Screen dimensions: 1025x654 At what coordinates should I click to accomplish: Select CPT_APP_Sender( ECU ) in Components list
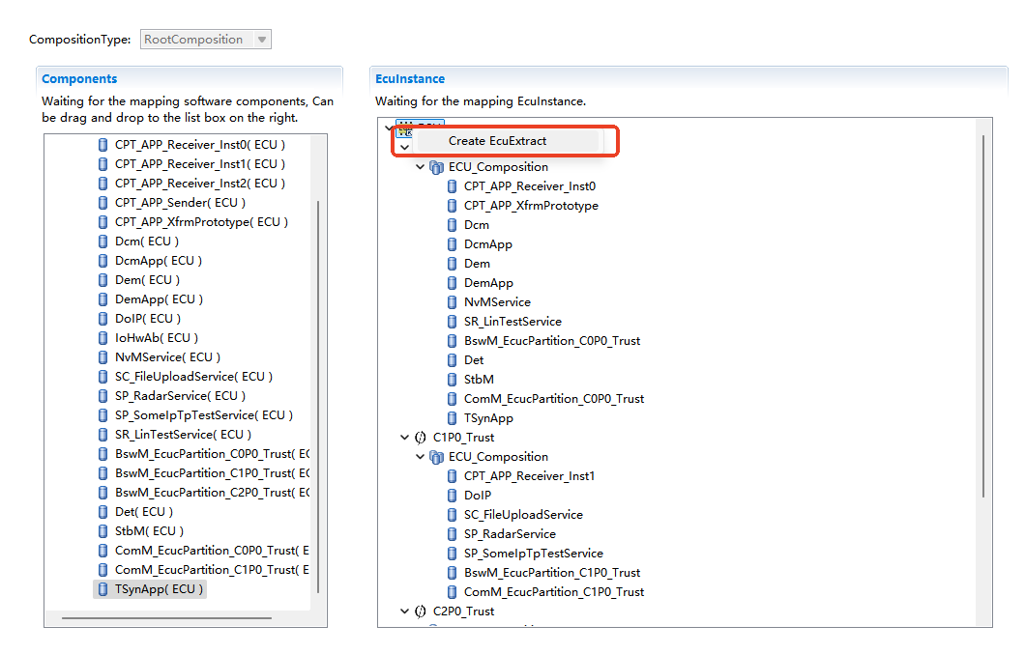point(180,203)
